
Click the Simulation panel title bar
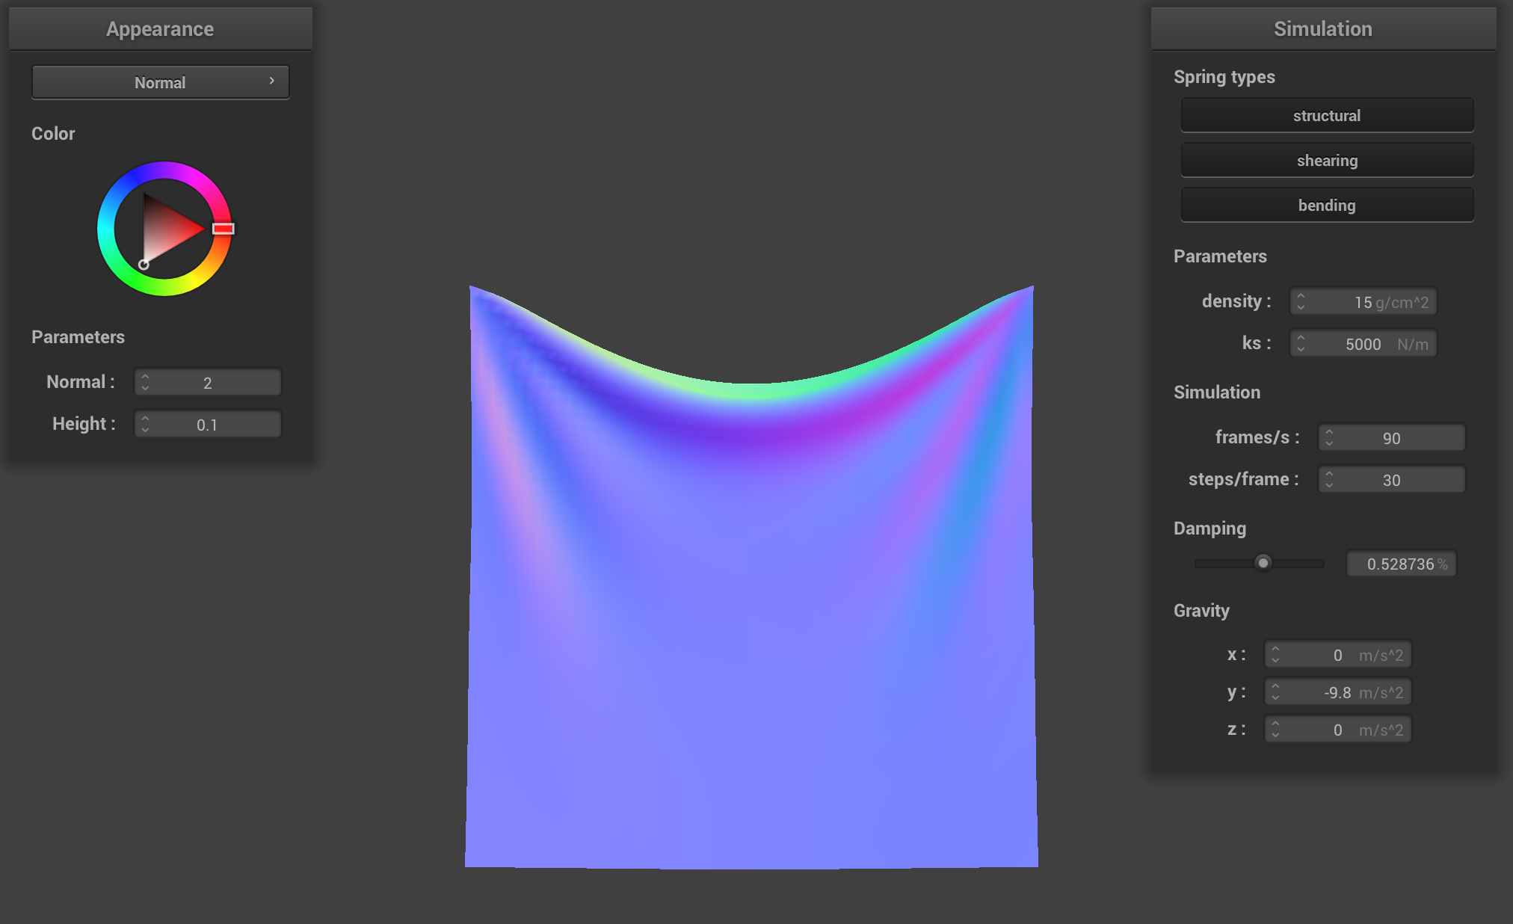(x=1323, y=29)
